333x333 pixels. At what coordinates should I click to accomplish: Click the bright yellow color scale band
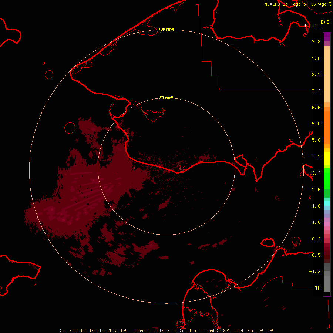tap(327, 158)
